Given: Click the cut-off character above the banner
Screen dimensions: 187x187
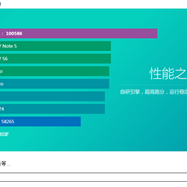Looking at the screenshot, I should click(x=1, y=4).
